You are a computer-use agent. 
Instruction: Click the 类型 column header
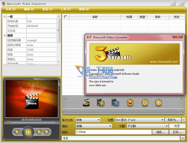click(143, 17)
